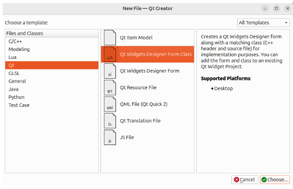
Task: Click the js file icon
Action: [x=110, y=138]
